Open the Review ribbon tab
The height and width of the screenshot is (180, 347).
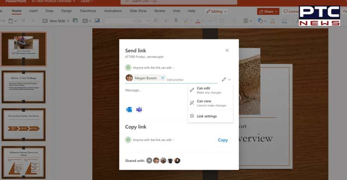(x=160, y=11)
